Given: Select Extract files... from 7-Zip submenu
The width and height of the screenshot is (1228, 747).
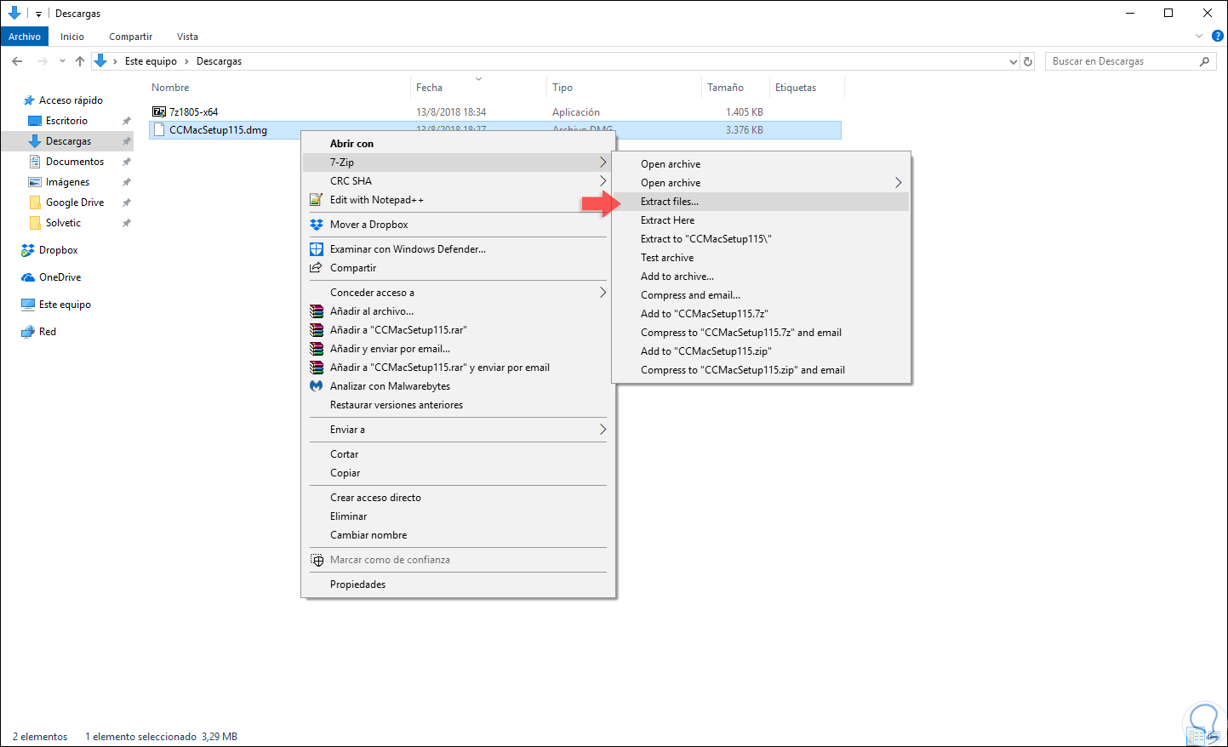Looking at the screenshot, I should point(670,202).
